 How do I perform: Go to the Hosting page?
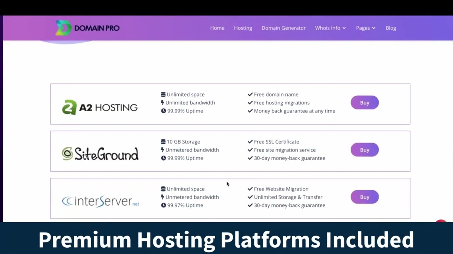pyautogui.click(x=243, y=28)
